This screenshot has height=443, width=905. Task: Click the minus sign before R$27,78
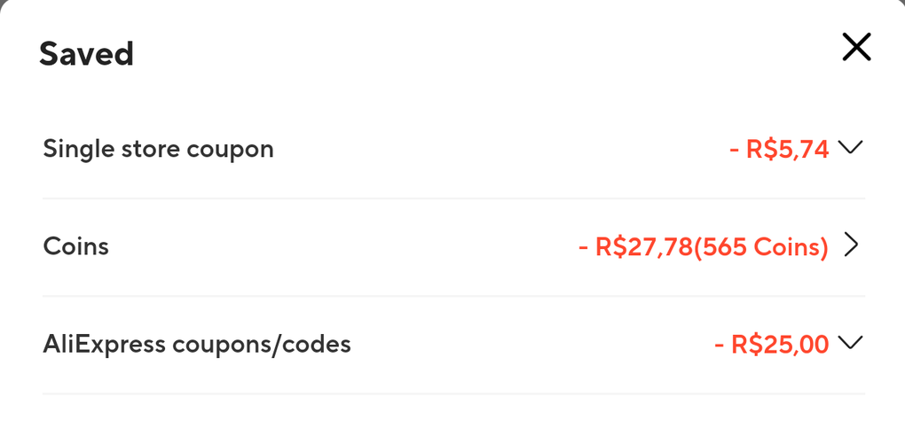(x=584, y=247)
